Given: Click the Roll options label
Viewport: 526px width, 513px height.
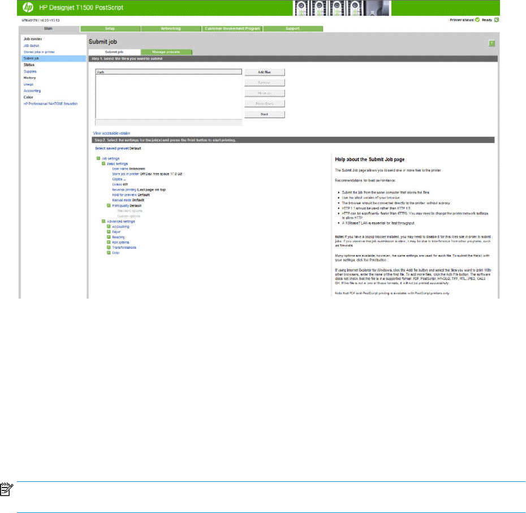Looking at the screenshot, I should point(120,242).
